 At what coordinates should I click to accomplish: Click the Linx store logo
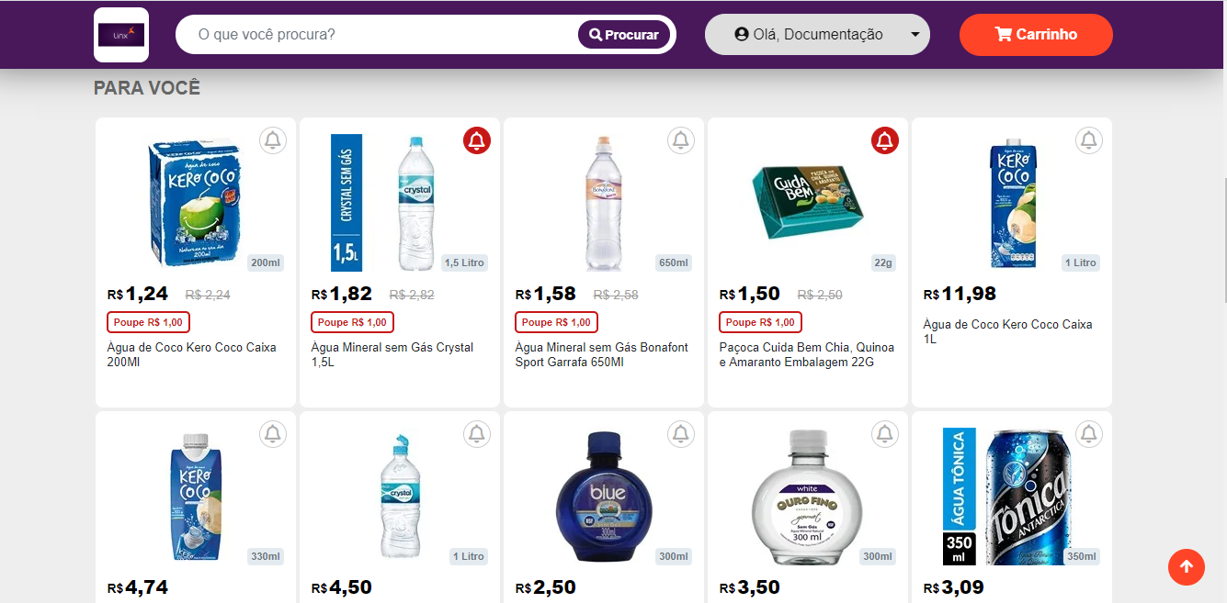[121, 35]
